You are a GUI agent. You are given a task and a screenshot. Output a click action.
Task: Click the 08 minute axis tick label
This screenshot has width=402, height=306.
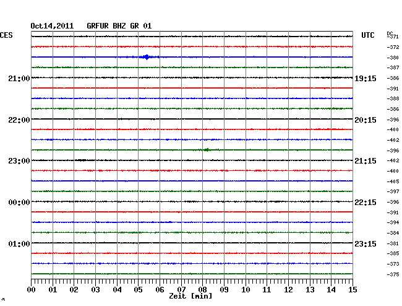click(x=202, y=289)
